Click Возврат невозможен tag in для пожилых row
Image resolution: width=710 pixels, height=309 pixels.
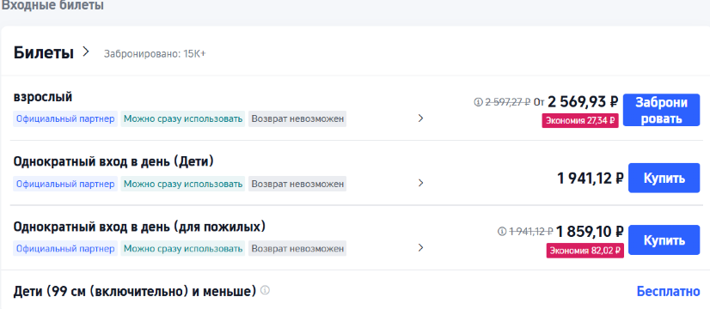point(297,249)
